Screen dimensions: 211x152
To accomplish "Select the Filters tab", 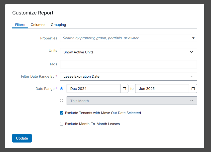I will [x=20, y=25].
